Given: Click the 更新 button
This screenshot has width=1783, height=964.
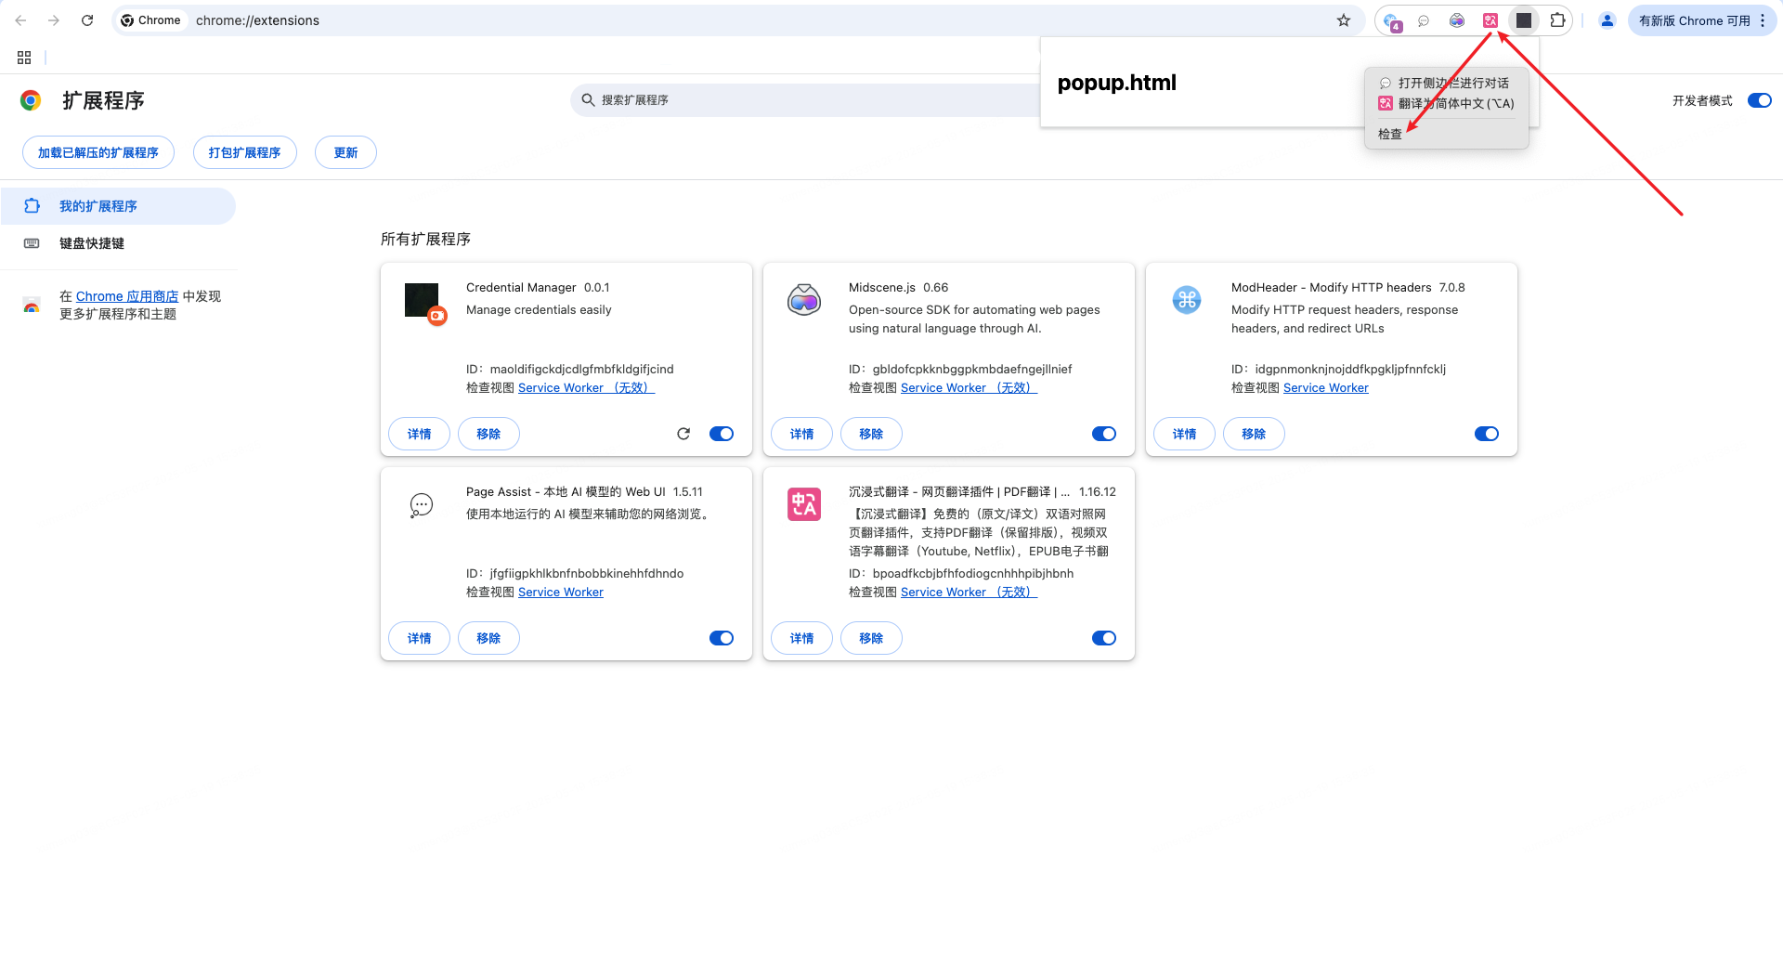Looking at the screenshot, I should click(345, 152).
